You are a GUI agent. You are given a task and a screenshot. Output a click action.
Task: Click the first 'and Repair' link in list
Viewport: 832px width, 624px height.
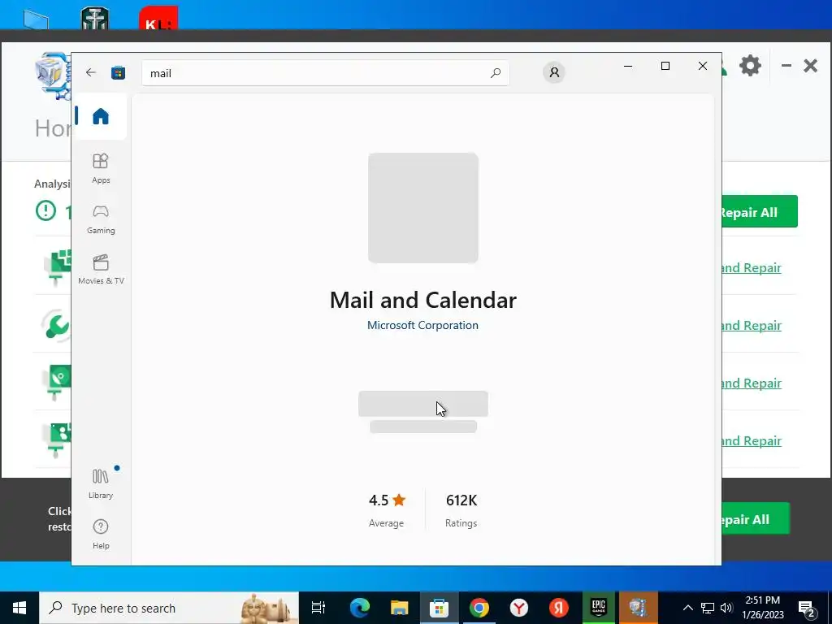tap(752, 268)
